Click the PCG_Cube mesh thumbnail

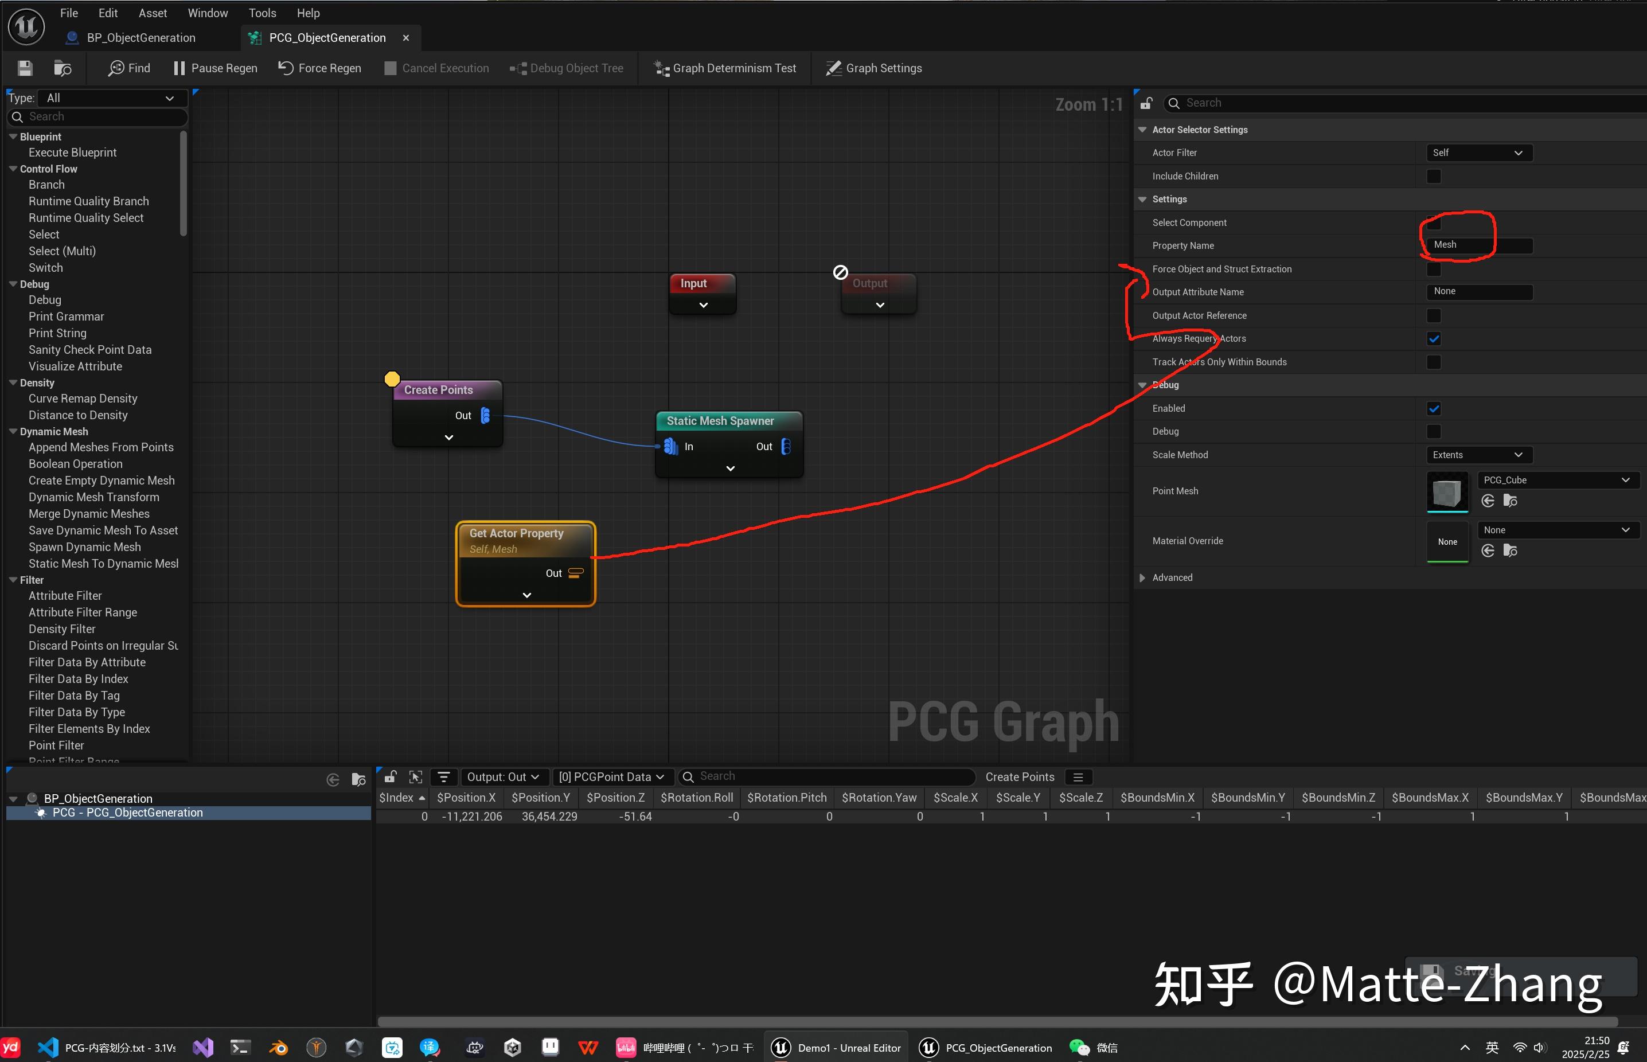[1447, 493]
